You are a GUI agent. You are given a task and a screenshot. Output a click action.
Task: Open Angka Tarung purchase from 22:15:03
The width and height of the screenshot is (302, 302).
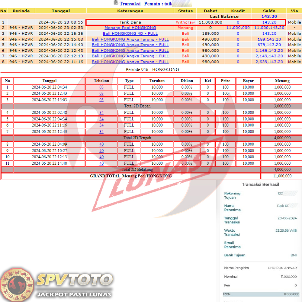(x=130, y=39)
